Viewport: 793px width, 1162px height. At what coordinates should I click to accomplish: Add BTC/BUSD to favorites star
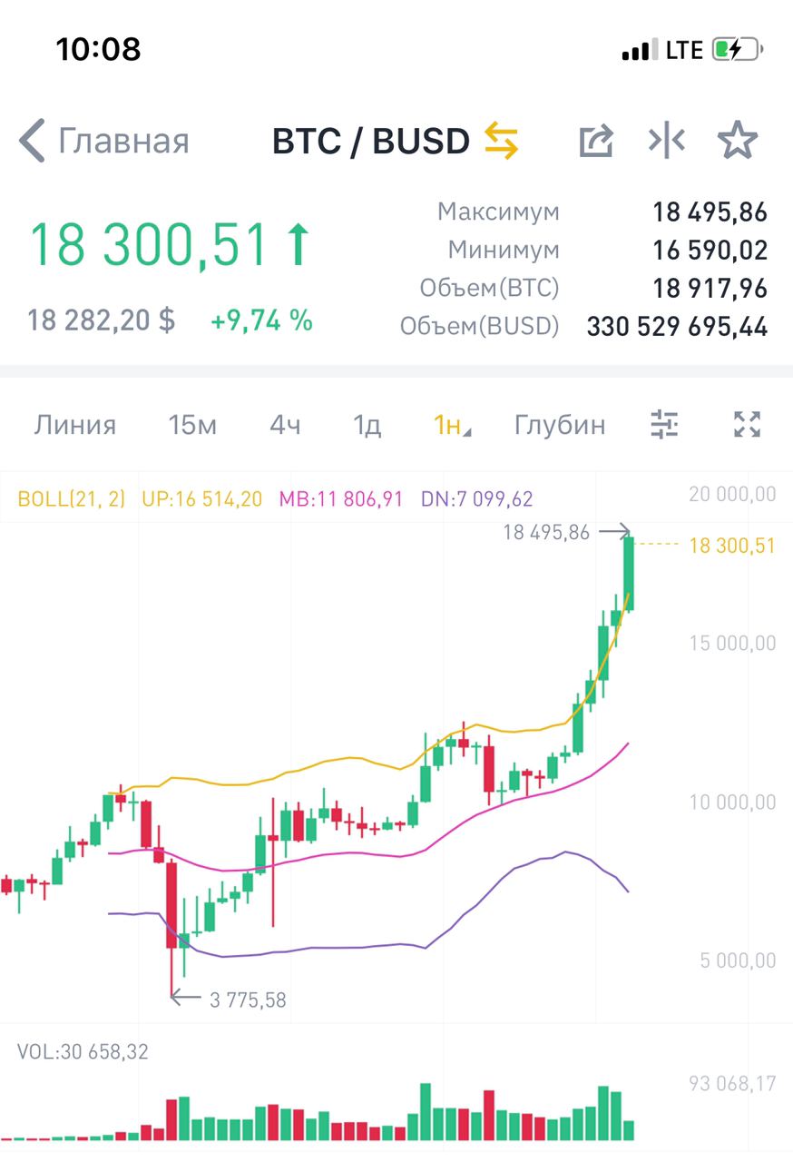tap(737, 141)
